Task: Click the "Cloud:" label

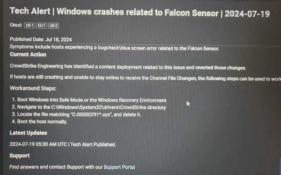Action: [x=16, y=25]
